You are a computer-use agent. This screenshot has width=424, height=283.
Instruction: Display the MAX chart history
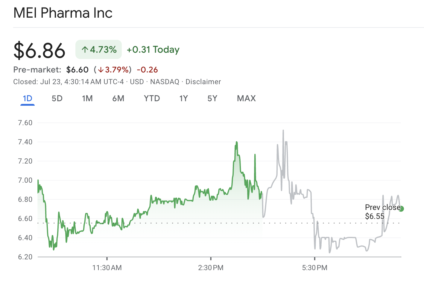pos(246,98)
